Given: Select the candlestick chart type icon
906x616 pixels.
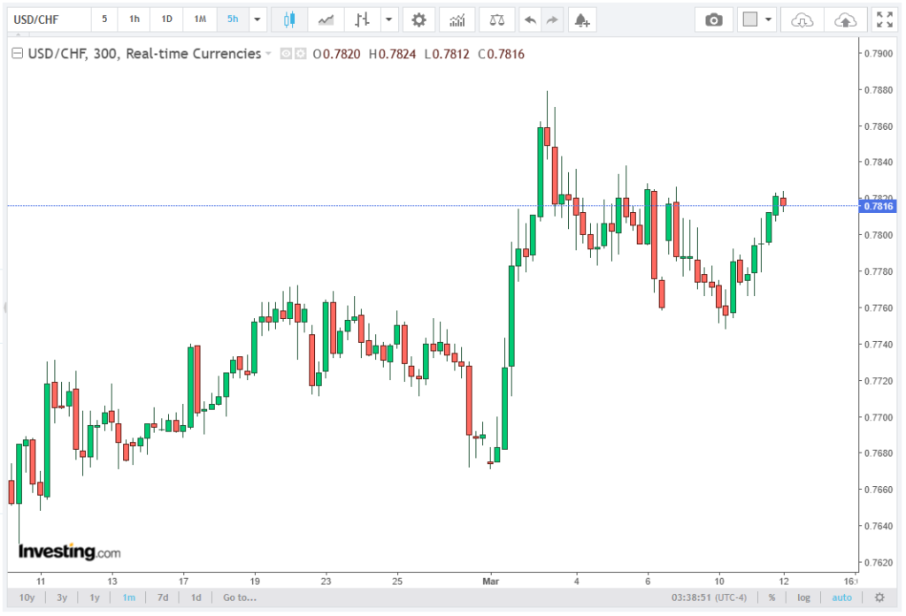Looking at the screenshot, I should [x=288, y=19].
